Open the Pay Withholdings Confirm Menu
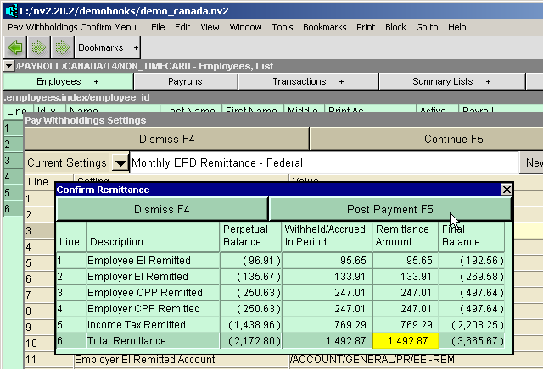 [71, 27]
